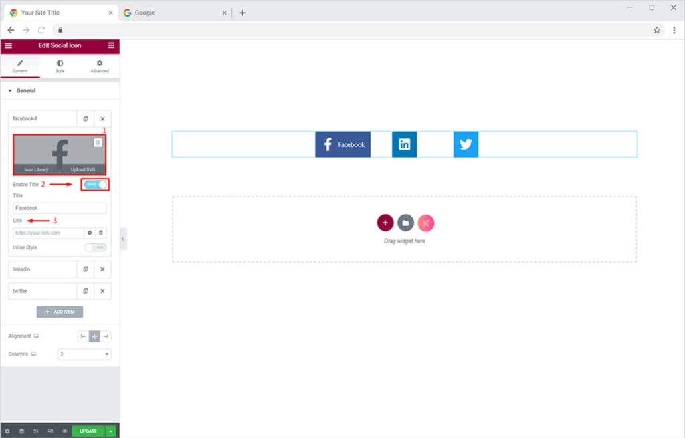This screenshot has height=438, width=685.
Task: Open the Columns dropdown
Action: tap(84, 354)
